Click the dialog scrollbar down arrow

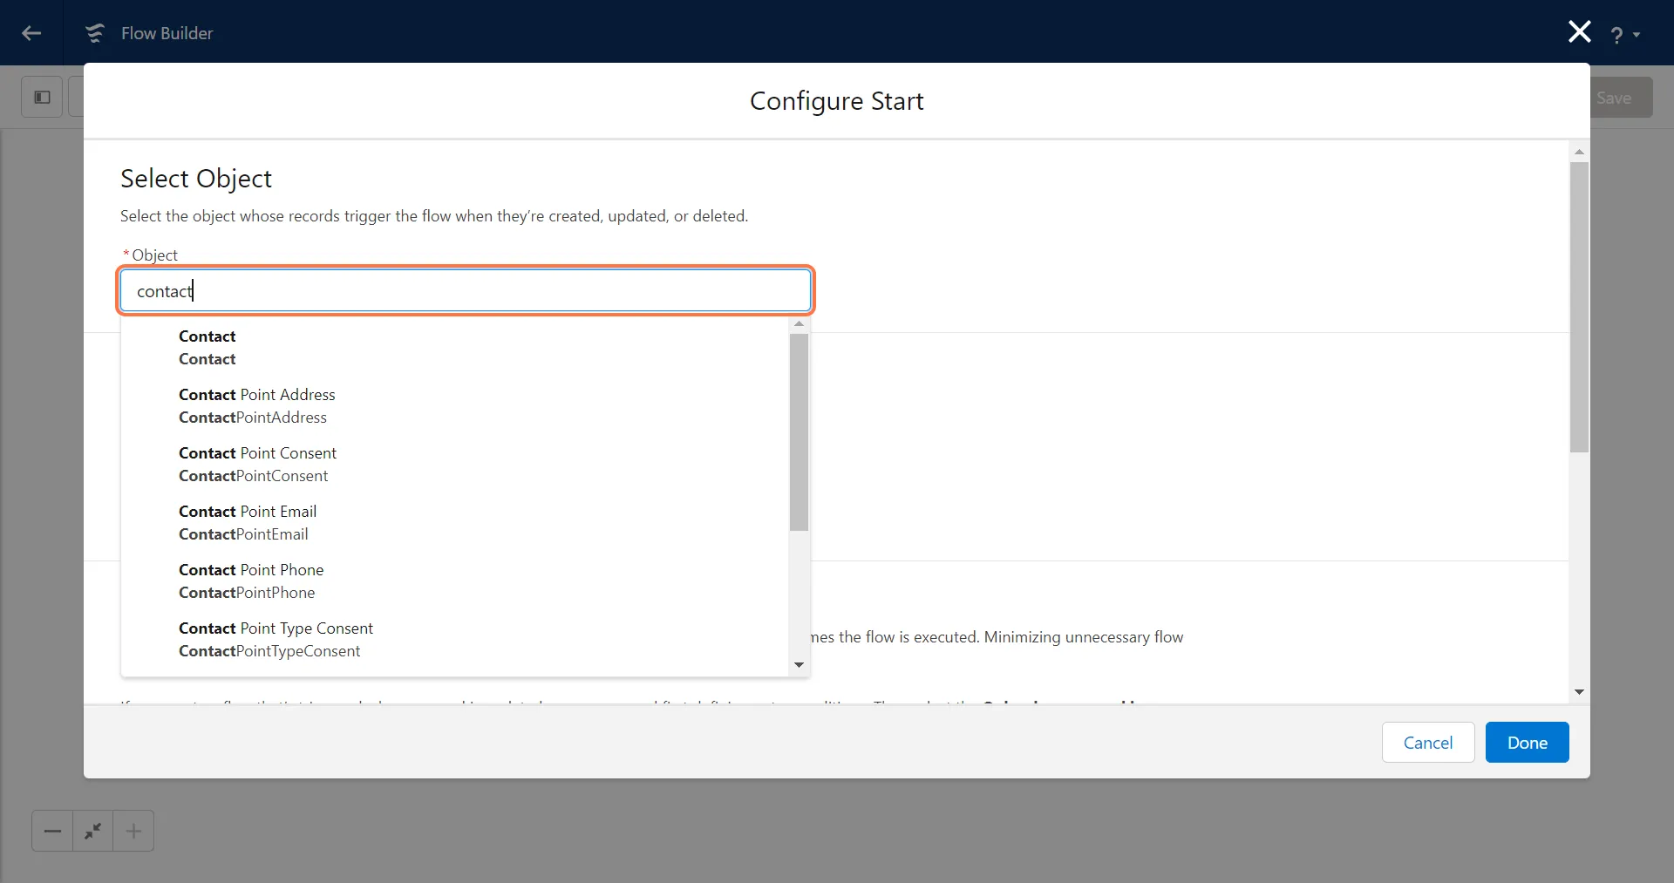[1579, 692]
